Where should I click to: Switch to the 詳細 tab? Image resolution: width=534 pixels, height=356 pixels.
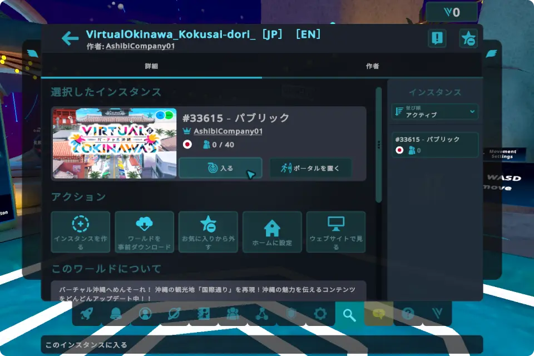click(151, 66)
